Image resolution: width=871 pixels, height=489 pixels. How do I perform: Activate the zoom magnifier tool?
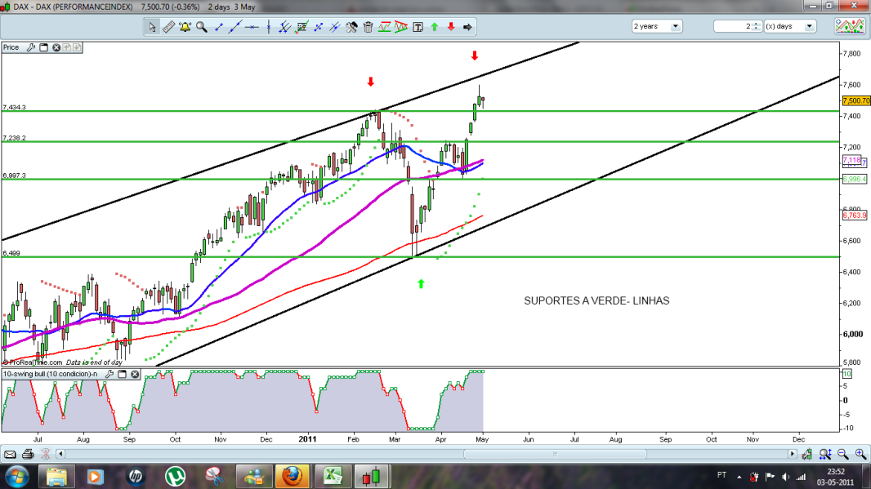pyautogui.click(x=200, y=26)
